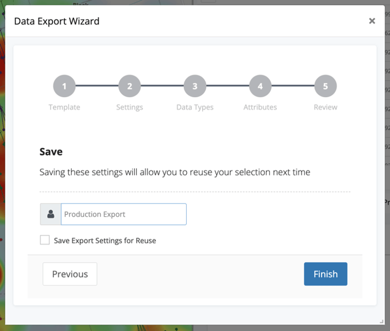Click step 1 circle in wizard

pyautogui.click(x=64, y=86)
